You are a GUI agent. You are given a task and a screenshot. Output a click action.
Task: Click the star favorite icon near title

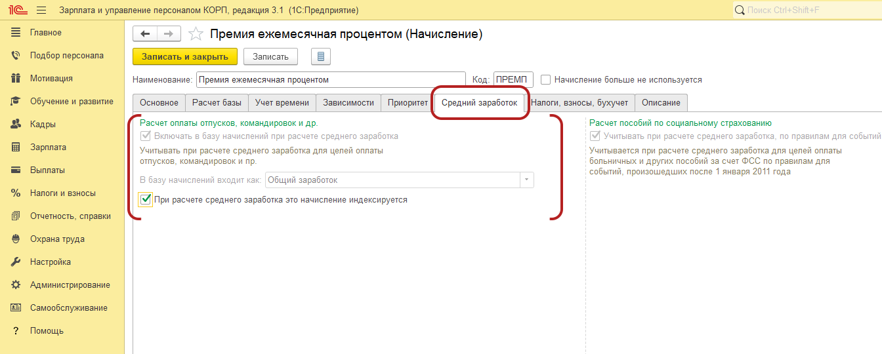pos(196,34)
